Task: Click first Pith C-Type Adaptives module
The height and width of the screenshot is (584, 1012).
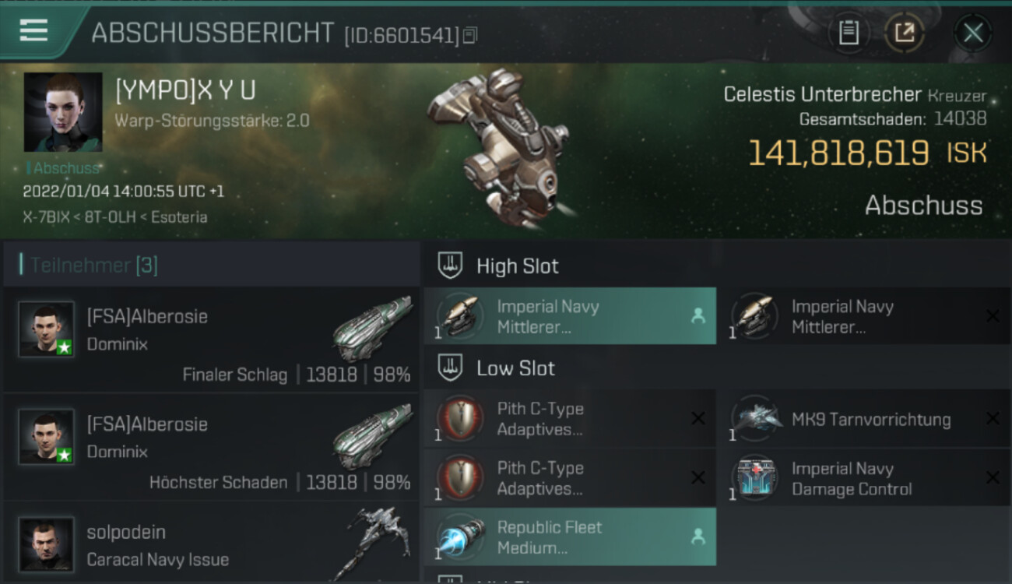Action: [570, 419]
